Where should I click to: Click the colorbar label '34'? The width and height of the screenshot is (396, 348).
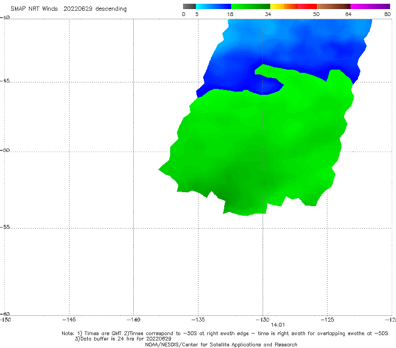(268, 14)
